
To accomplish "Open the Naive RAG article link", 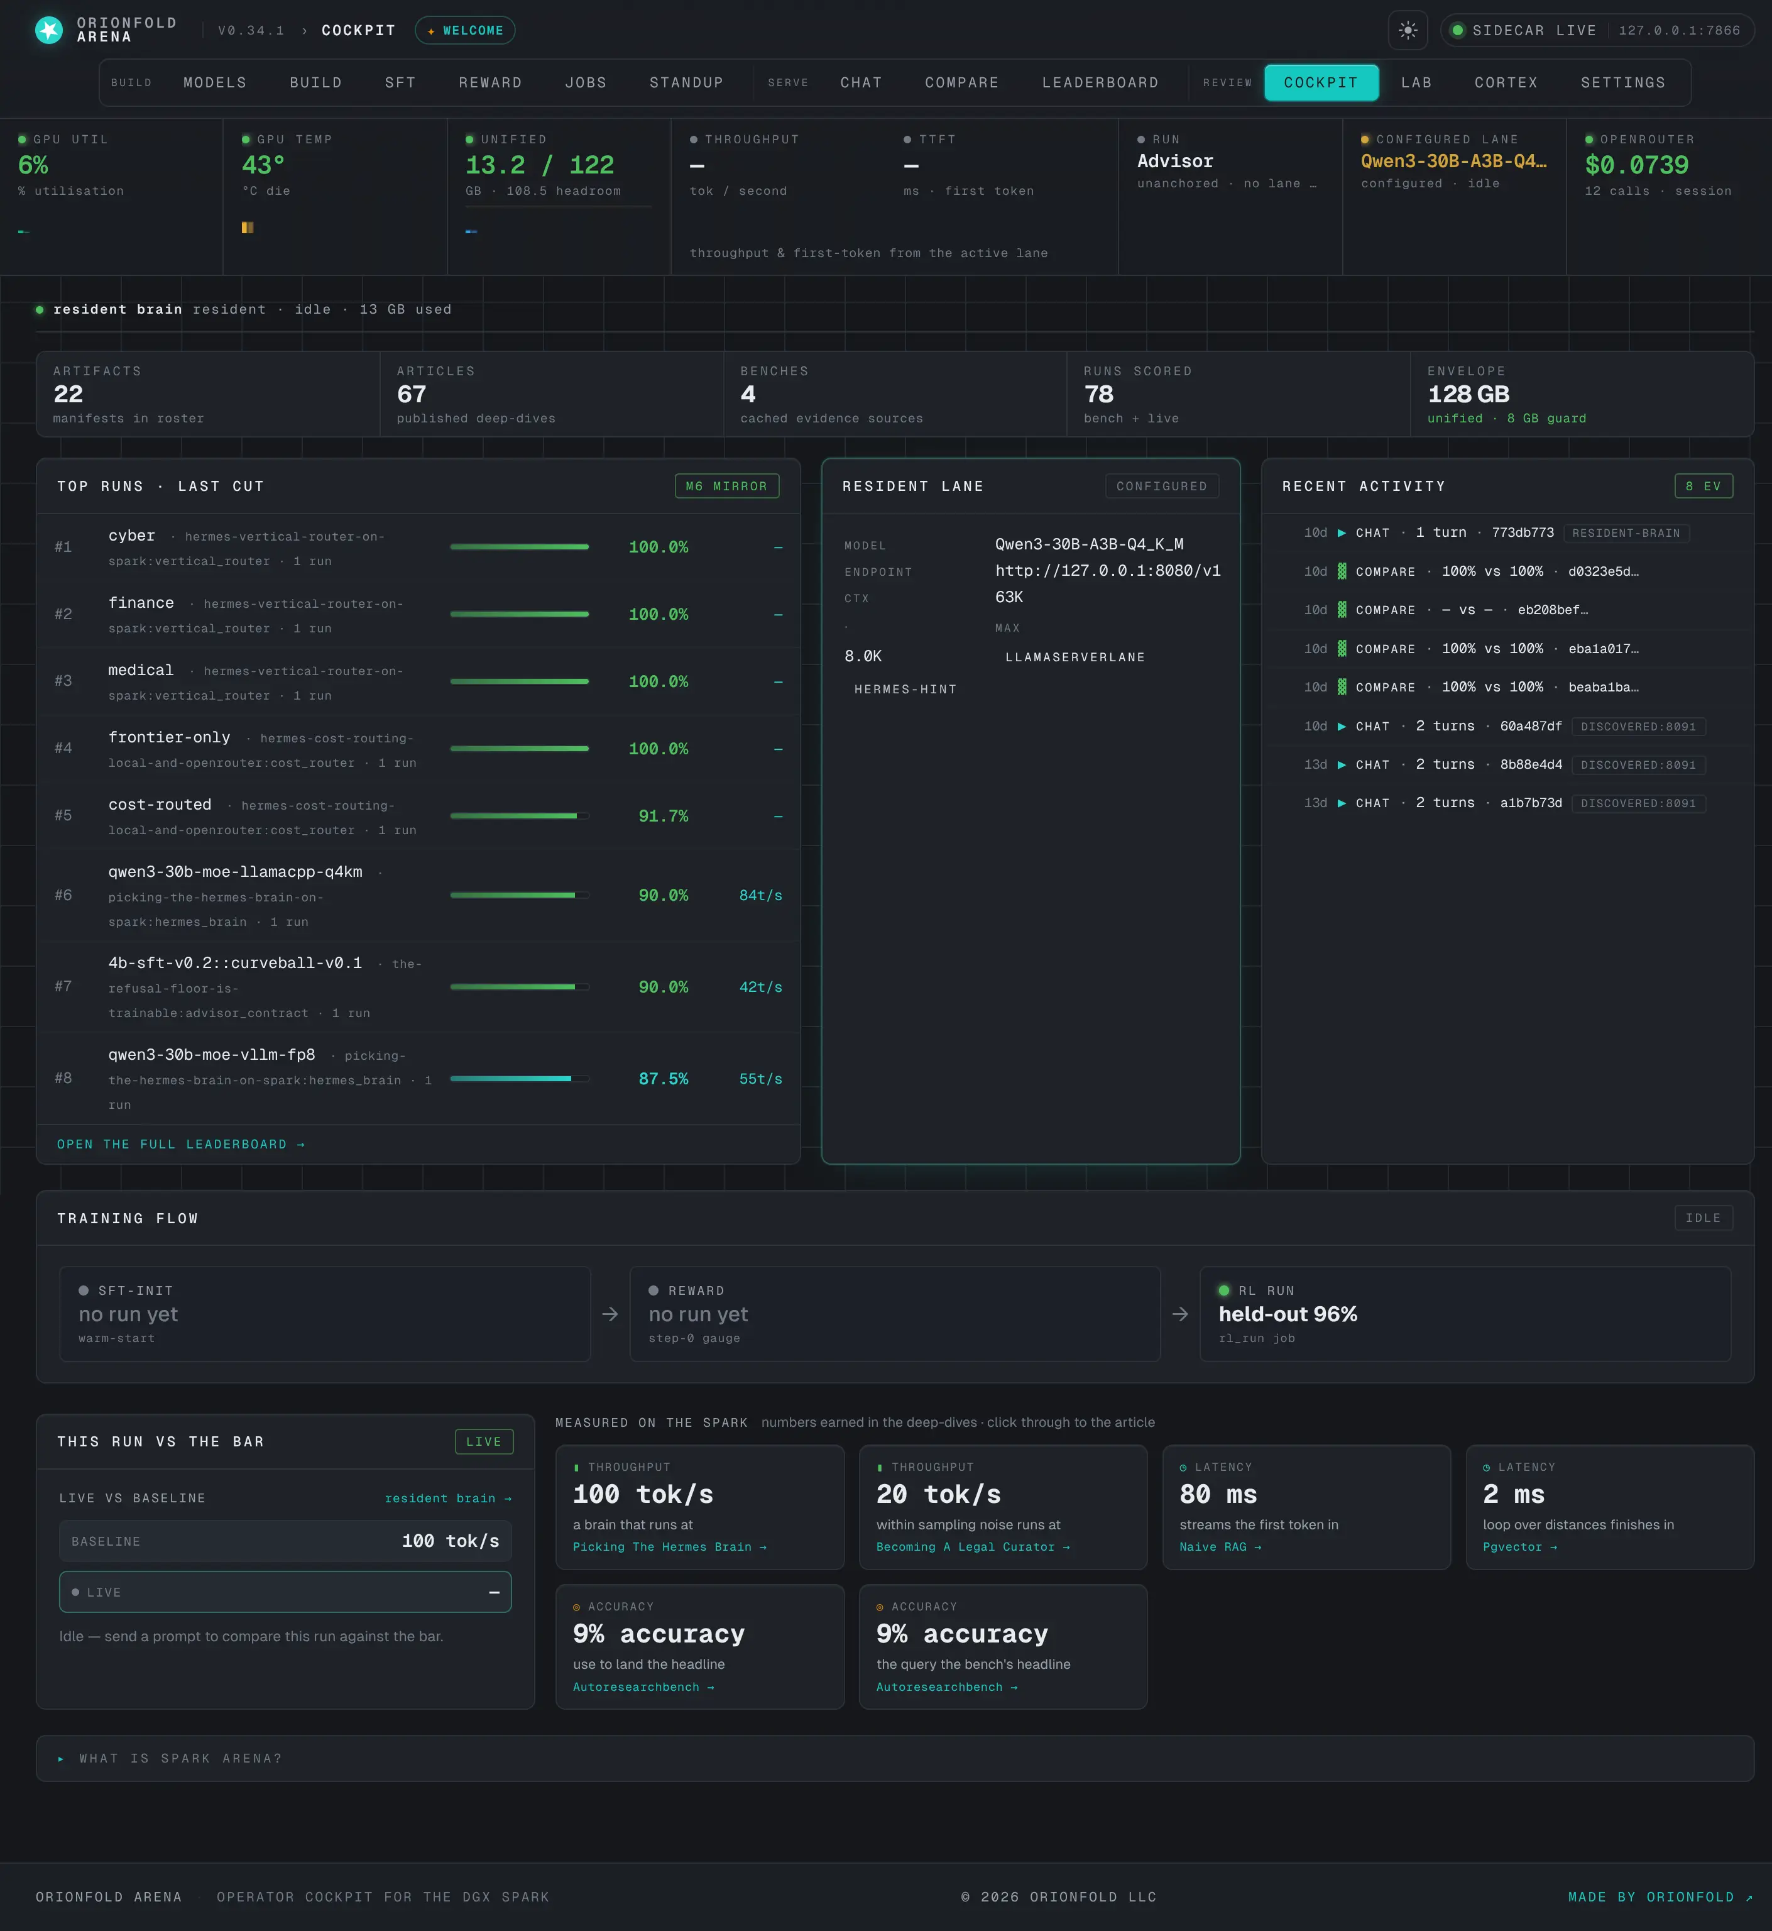I will [1220, 1548].
